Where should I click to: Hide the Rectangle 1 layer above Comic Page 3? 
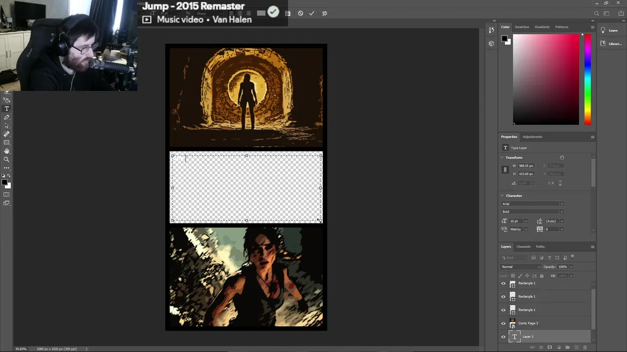503,310
